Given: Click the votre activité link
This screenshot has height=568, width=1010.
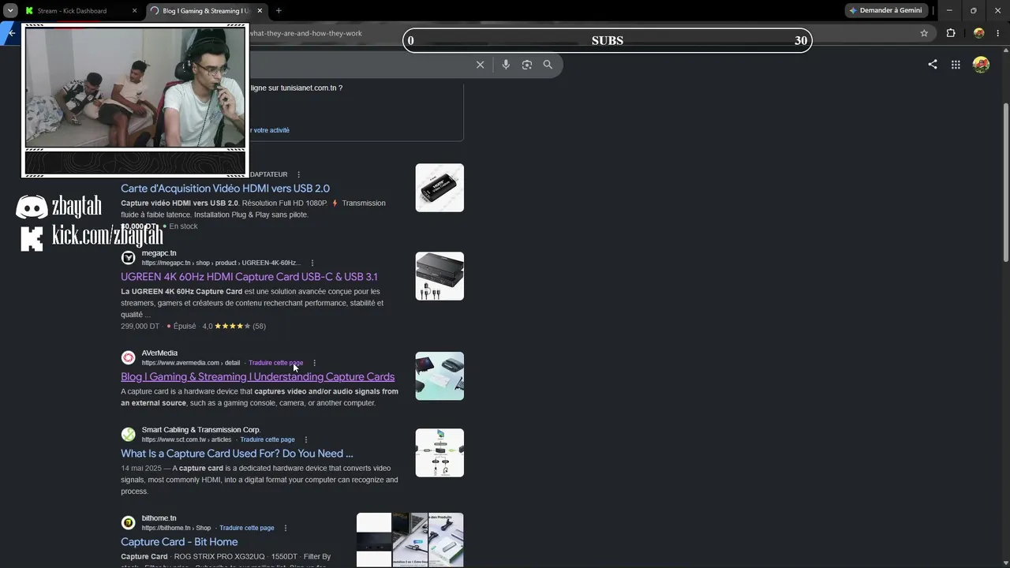Looking at the screenshot, I should pyautogui.click(x=271, y=130).
